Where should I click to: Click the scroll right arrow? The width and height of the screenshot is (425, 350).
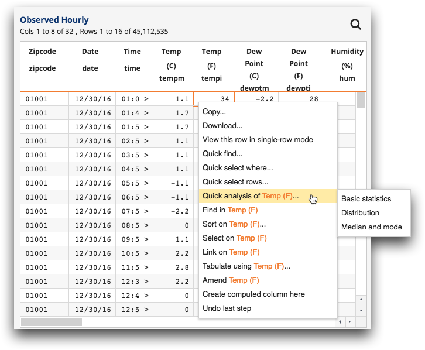350,322
